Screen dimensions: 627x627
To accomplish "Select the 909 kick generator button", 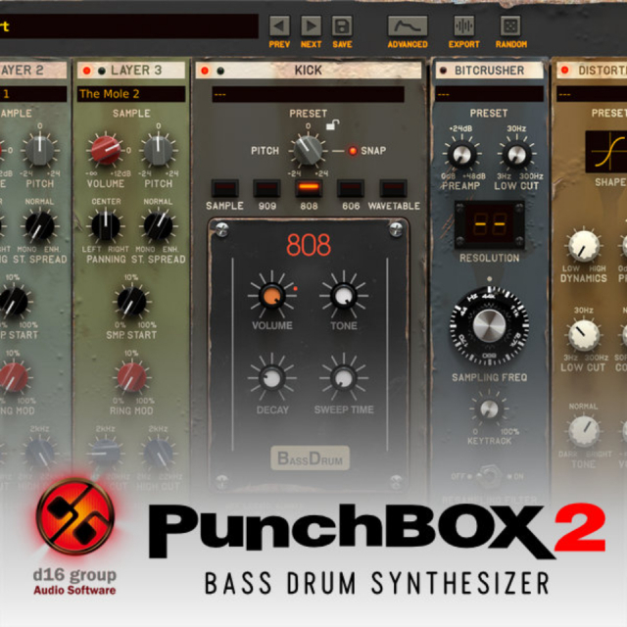I will point(266,188).
